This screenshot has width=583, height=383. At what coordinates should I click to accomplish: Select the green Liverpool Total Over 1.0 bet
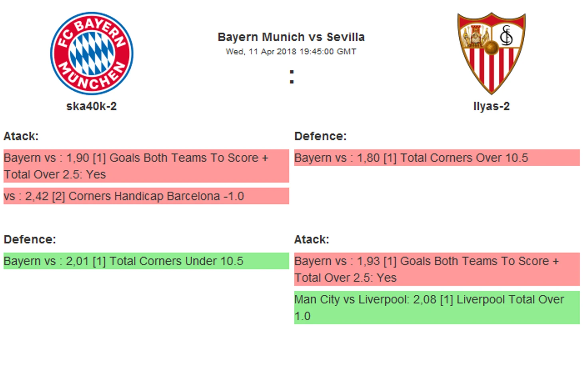click(437, 308)
